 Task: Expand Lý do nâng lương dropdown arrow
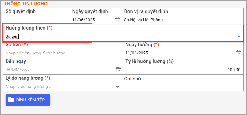click(x=117, y=87)
